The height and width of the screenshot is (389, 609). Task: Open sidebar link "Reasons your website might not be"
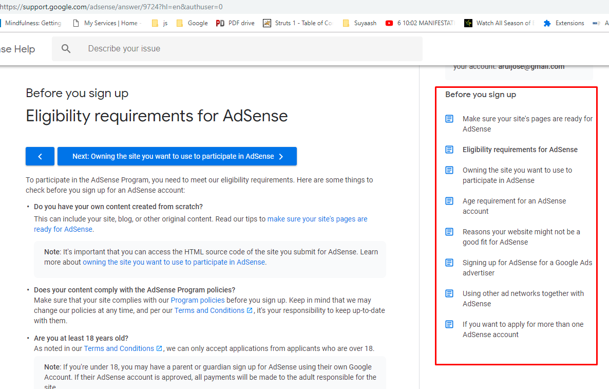click(x=521, y=237)
